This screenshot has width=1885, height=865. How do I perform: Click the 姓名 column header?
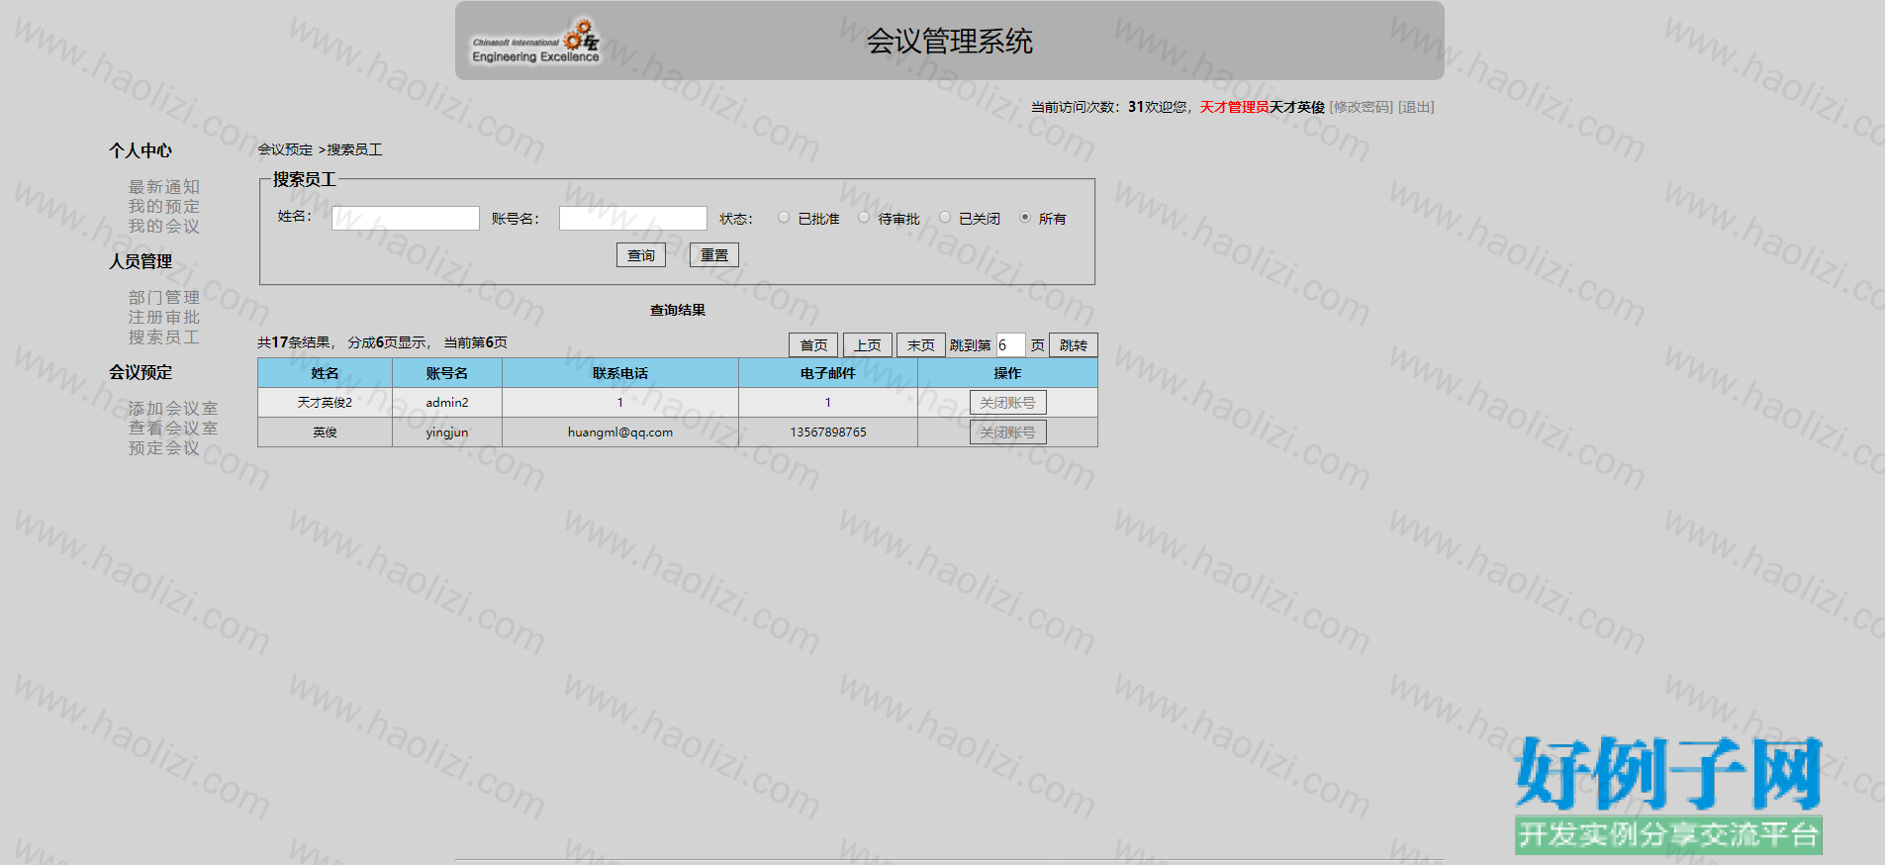click(x=326, y=373)
